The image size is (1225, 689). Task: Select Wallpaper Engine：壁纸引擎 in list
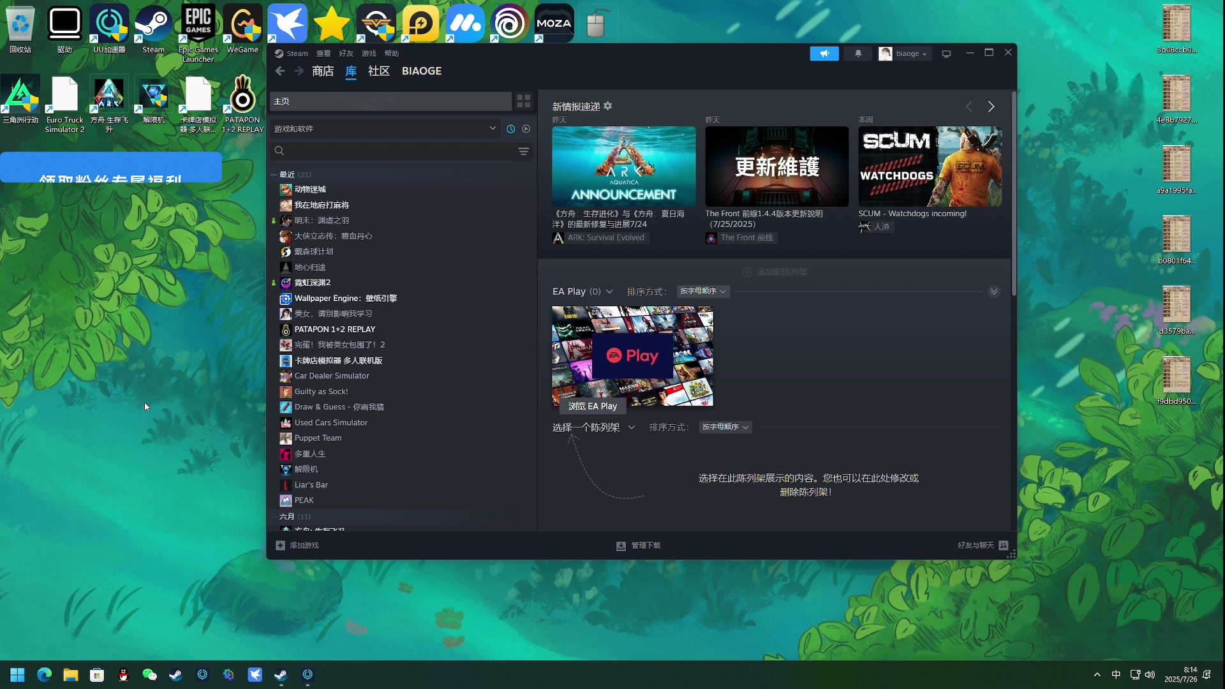(x=345, y=299)
